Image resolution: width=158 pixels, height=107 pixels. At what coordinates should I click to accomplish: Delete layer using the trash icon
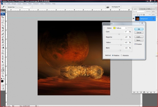click(154, 92)
